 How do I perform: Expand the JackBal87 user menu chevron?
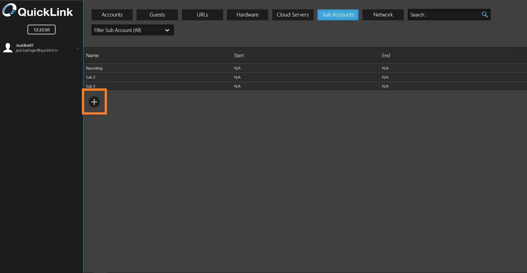pos(78,48)
